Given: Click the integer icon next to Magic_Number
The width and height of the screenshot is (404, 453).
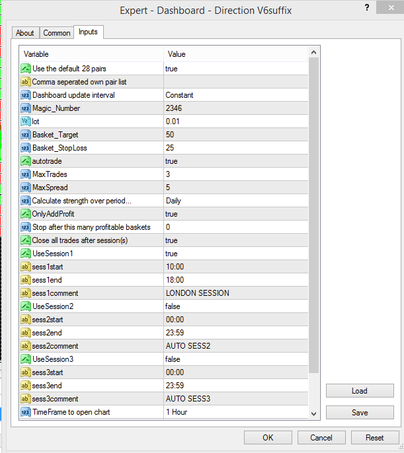Looking at the screenshot, I should [25, 108].
